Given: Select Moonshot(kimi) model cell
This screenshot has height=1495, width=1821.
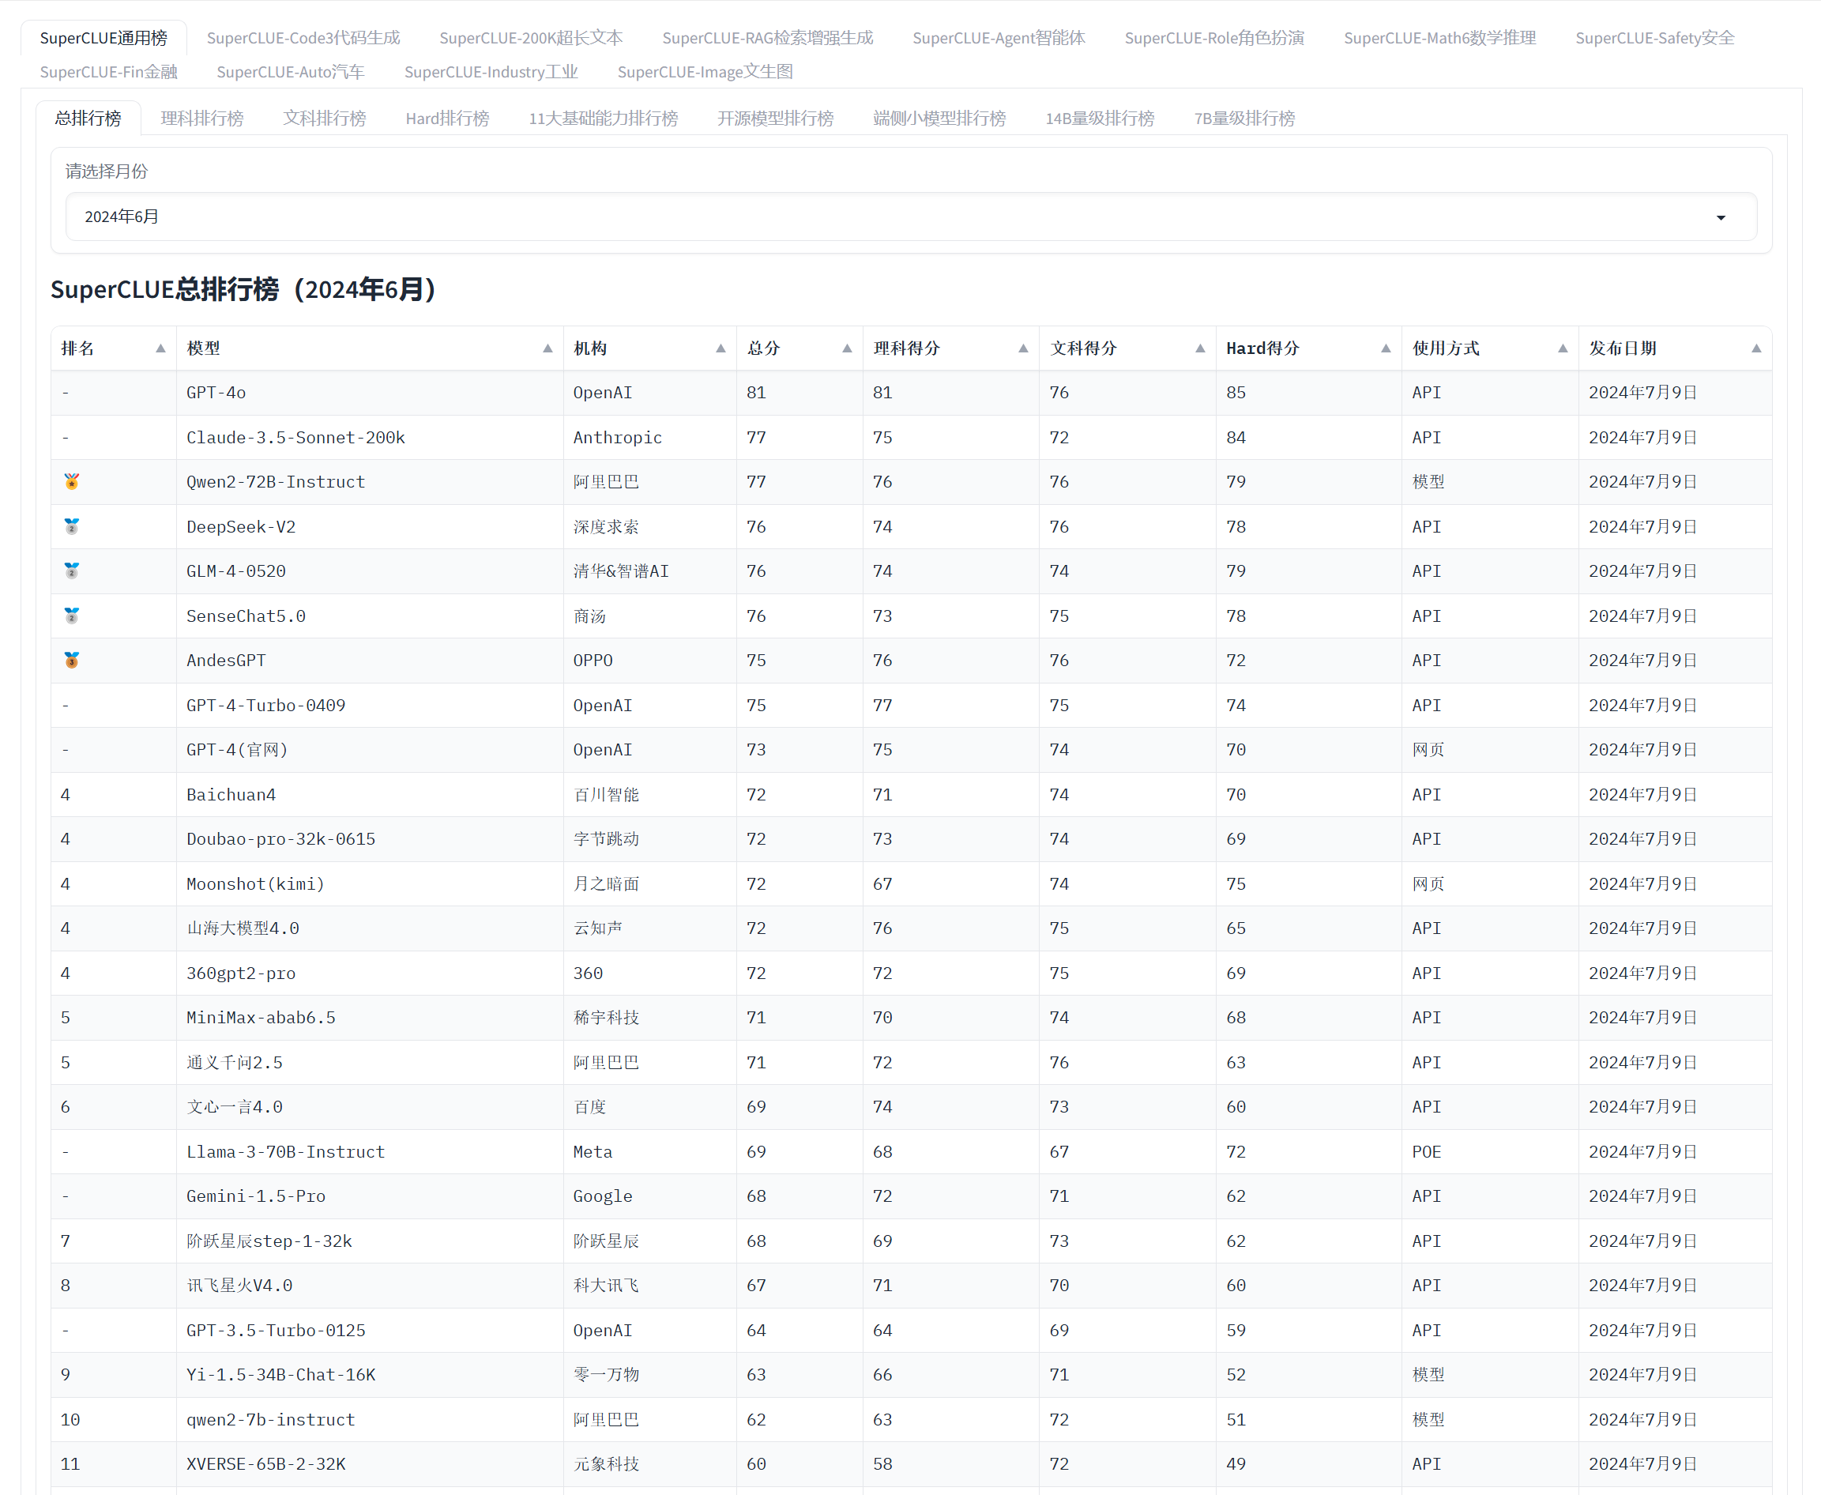Looking at the screenshot, I should click(x=370, y=883).
